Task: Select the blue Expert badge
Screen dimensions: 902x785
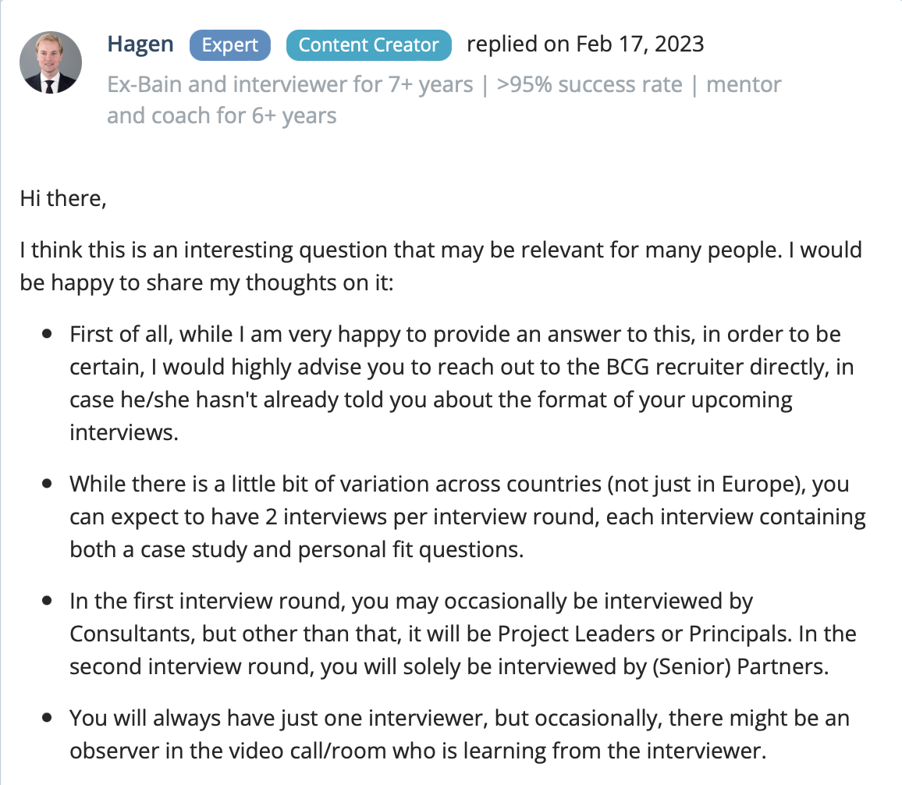Action: pyautogui.click(x=230, y=44)
